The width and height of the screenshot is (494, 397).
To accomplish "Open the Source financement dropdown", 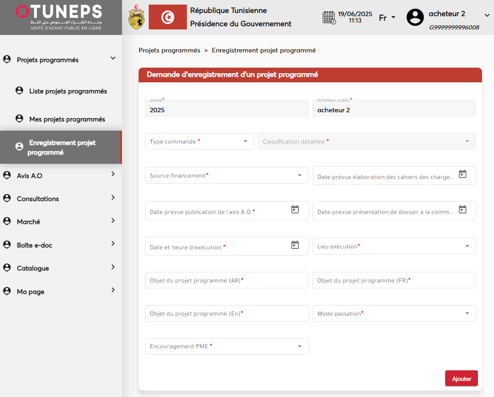I will [x=226, y=175].
